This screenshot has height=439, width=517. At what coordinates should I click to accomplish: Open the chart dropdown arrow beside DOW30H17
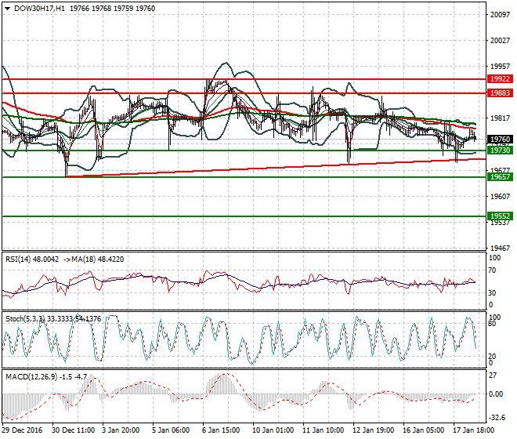click(x=8, y=9)
